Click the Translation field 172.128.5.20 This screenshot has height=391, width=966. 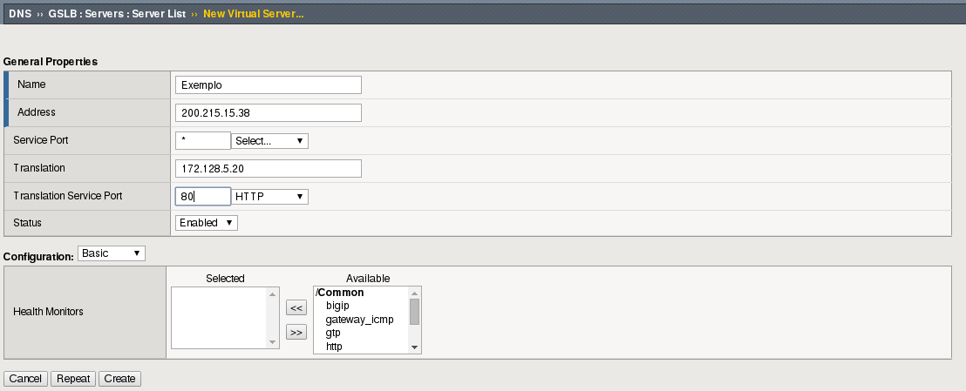pyautogui.click(x=268, y=169)
